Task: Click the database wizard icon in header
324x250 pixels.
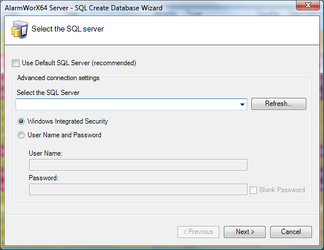Action: click(19, 29)
